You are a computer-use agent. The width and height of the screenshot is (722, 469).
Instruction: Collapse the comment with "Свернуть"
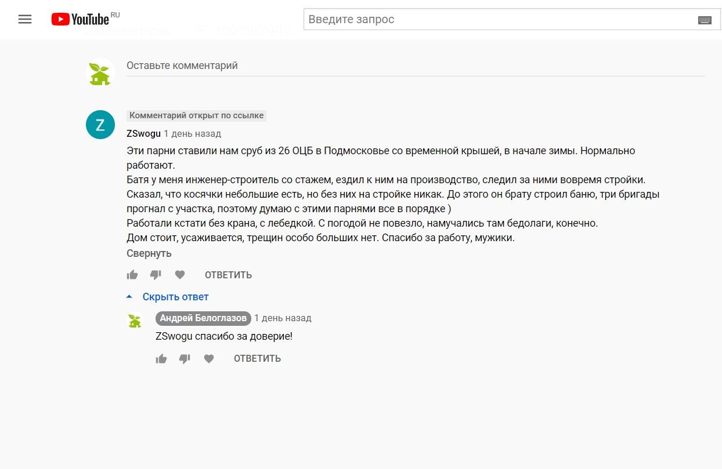point(149,253)
